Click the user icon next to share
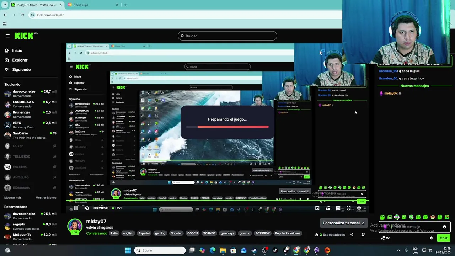 point(363,235)
